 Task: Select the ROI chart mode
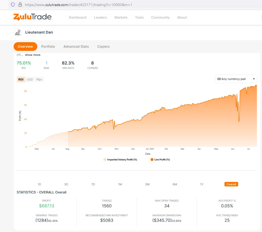21,79
